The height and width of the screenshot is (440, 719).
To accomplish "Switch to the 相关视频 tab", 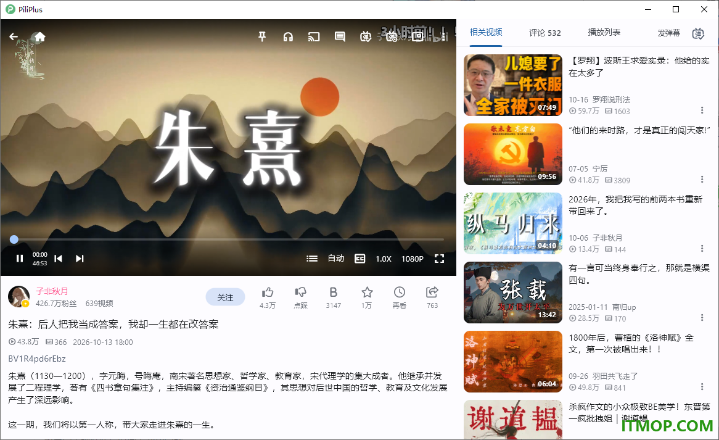I will [486, 33].
